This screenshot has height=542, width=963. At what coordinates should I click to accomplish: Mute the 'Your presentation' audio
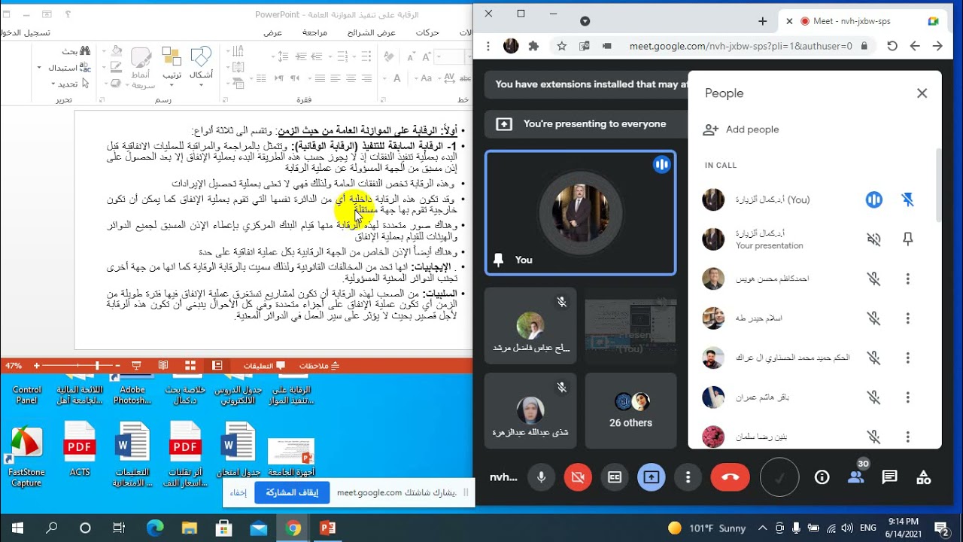873,239
